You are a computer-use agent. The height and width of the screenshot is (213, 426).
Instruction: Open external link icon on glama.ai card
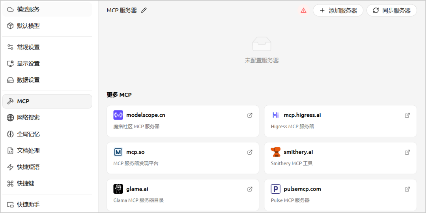coord(250,189)
